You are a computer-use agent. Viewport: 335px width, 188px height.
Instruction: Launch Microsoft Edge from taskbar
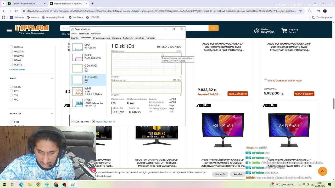click(21, 185)
